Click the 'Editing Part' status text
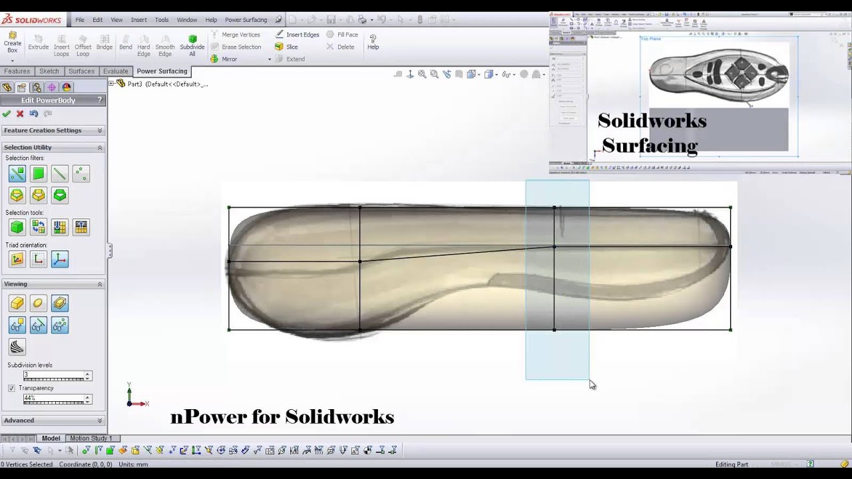This screenshot has height=479, width=852. click(x=732, y=464)
